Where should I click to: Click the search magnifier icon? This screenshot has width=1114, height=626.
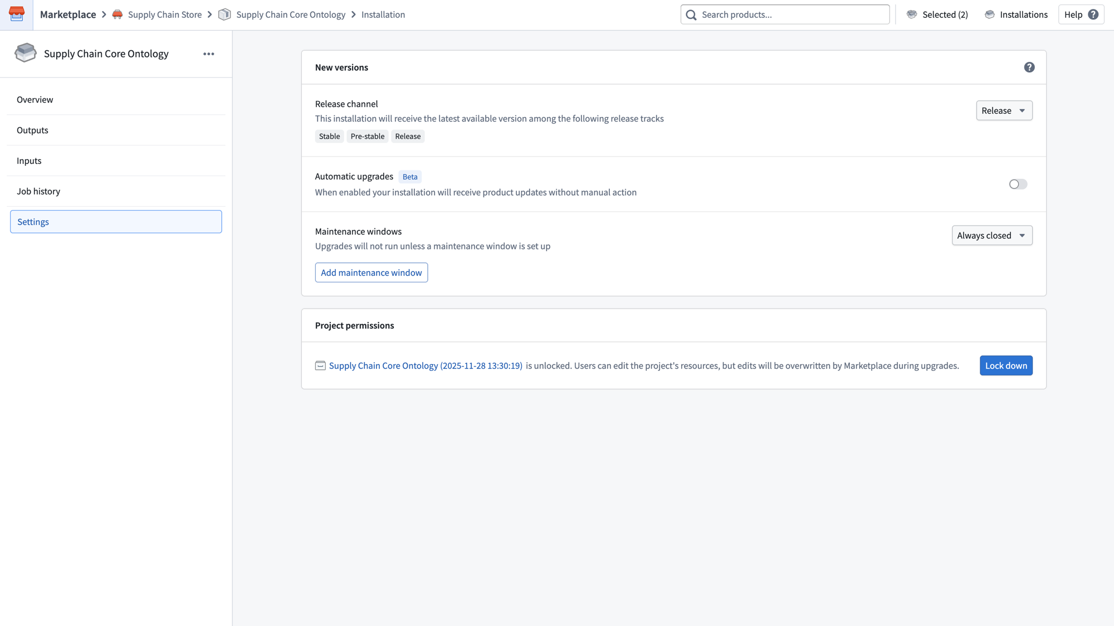691,15
